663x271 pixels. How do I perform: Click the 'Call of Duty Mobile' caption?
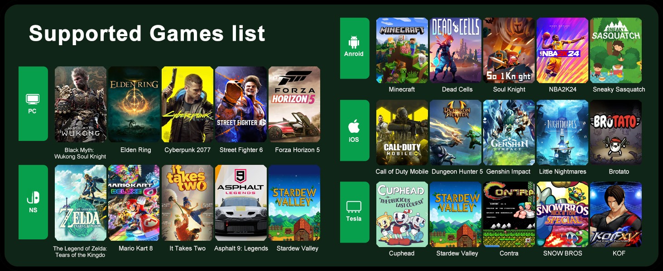pyautogui.click(x=402, y=172)
